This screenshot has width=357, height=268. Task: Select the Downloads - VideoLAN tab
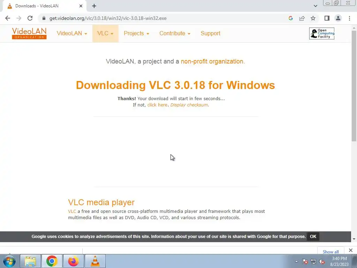(x=44, y=6)
